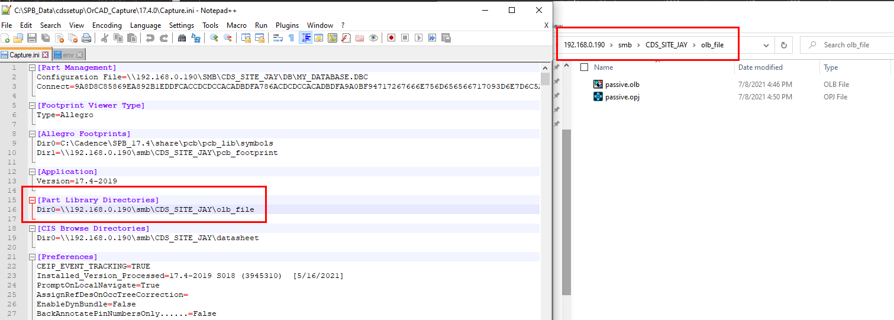Collapse the [Application] section fold

[x=32, y=172]
